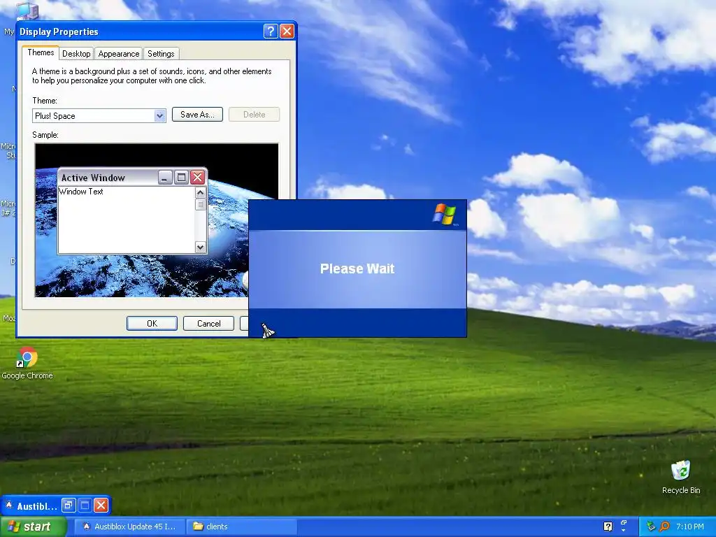Click the Start button
Viewport: 716px width, 537px height.
(33, 527)
